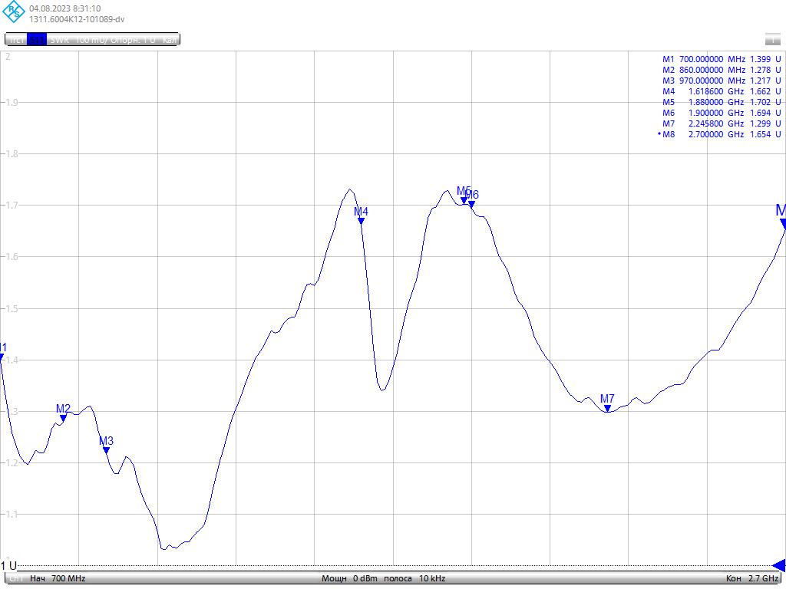Click the M7 2.245800 GHz marker row

[x=722, y=123]
